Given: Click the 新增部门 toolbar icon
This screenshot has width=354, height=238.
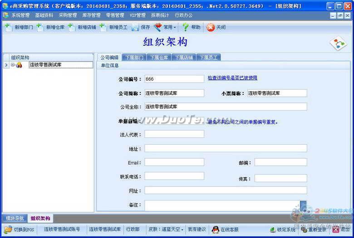Looking at the screenshot, I should click(x=8, y=27).
